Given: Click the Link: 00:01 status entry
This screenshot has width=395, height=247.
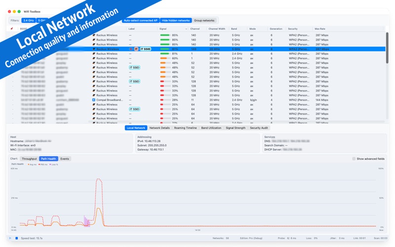Looking at the screenshot, I should (359, 238).
